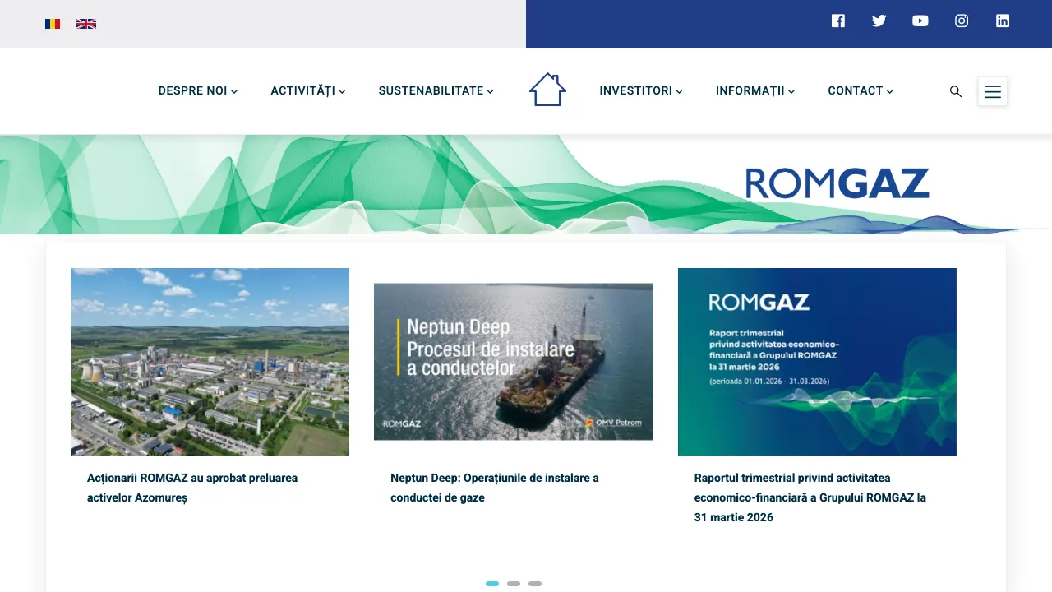Screen dimensions: 1052x592
Task: Read Neptun Deep gas pipeline article
Action: pos(495,488)
